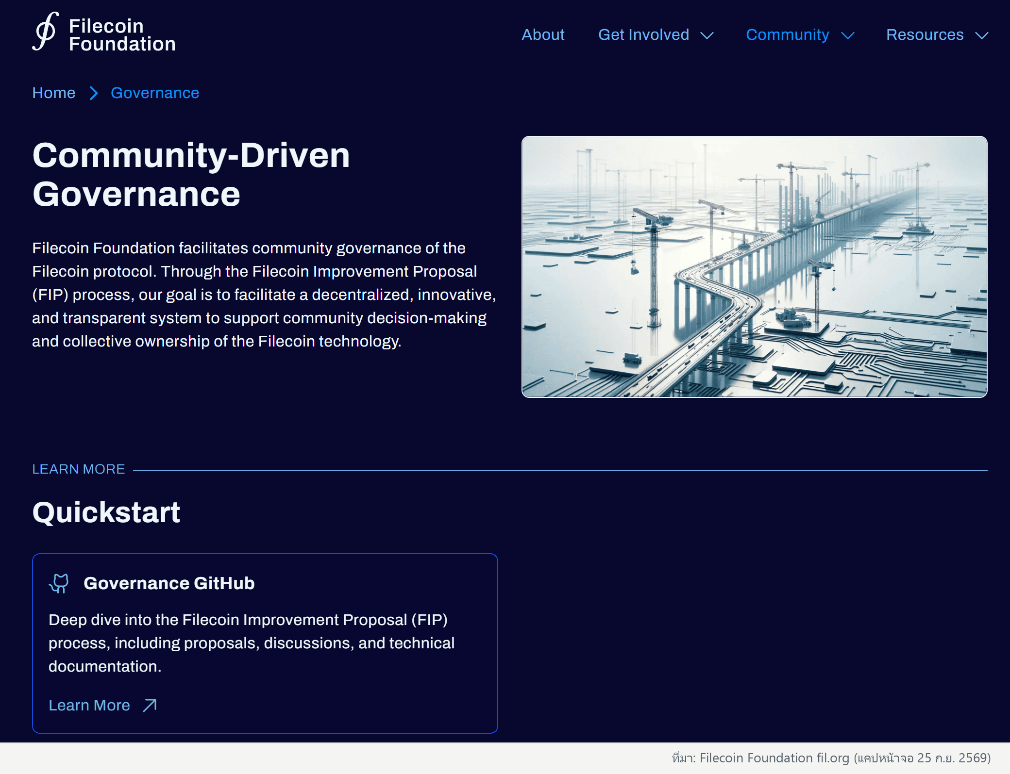Click the Filecoin Foundation logo icon
Screen dimensions: 1010x774
46,32
